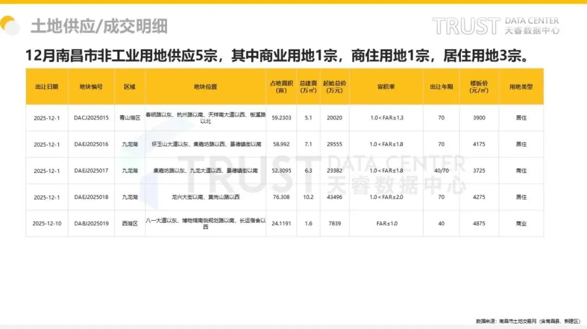Click 居住 in the DACJ2025015 row
587x329 pixels.
click(521, 118)
